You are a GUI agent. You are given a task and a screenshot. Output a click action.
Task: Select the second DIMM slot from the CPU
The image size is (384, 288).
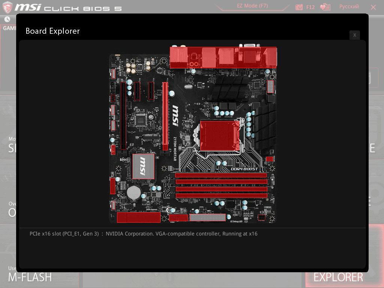click(221, 182)
